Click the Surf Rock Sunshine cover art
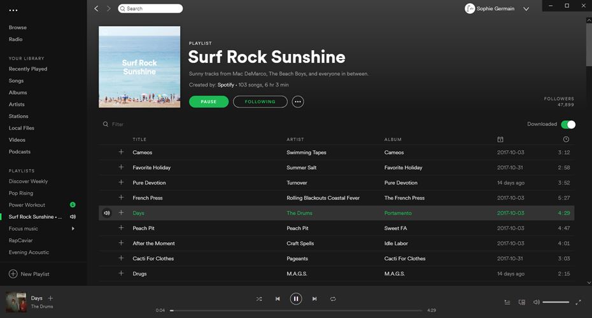The width and height of the screenshot is (592, 318). [139, 67]
